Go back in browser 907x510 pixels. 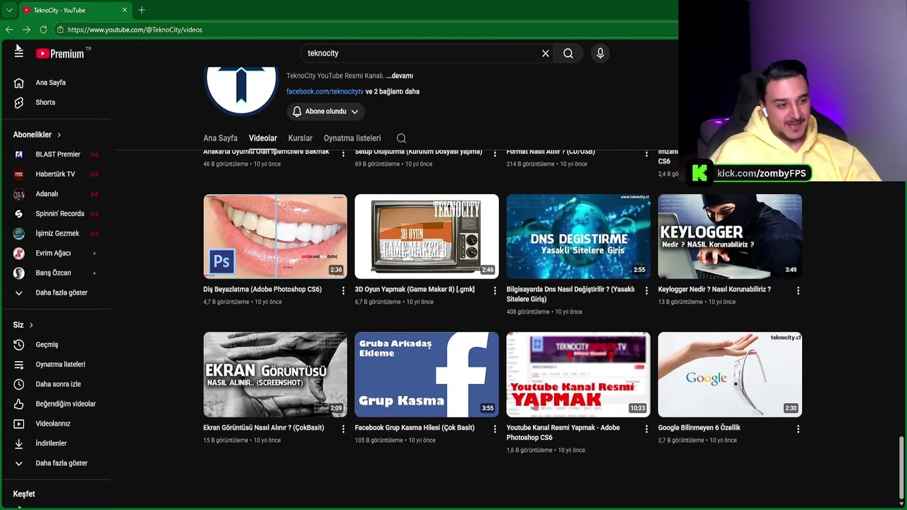tap(9, 30)
